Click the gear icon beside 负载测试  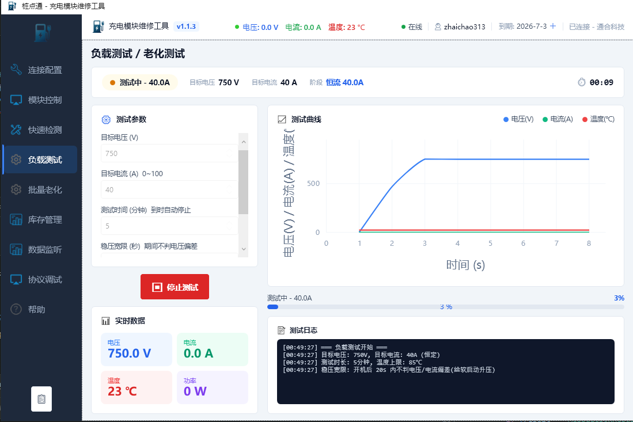coord(16,159)
